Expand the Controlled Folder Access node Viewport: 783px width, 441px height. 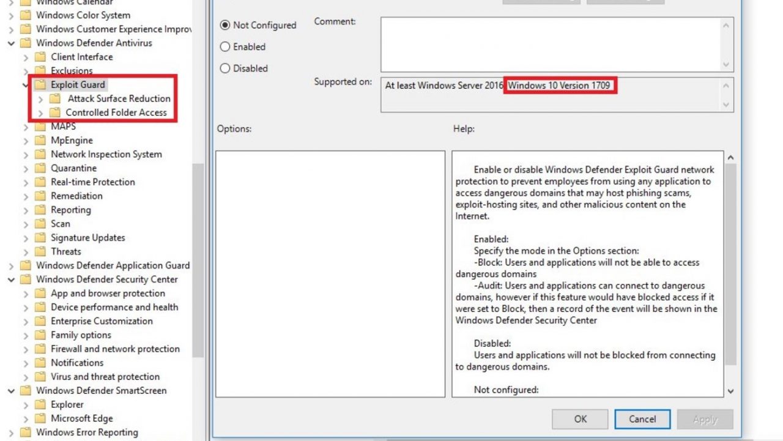[x=40, y=113]
